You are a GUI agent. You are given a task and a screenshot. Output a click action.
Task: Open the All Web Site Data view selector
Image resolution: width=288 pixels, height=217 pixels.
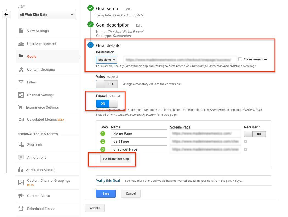pyautogui.click(x=46, y=15)
